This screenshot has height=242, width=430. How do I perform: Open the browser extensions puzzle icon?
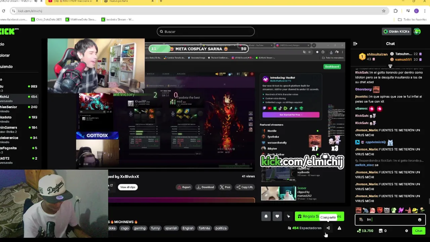[x=395, y=11]
